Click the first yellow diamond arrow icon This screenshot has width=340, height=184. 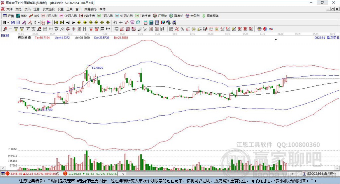pyautogui.click(x=79, y=23)
